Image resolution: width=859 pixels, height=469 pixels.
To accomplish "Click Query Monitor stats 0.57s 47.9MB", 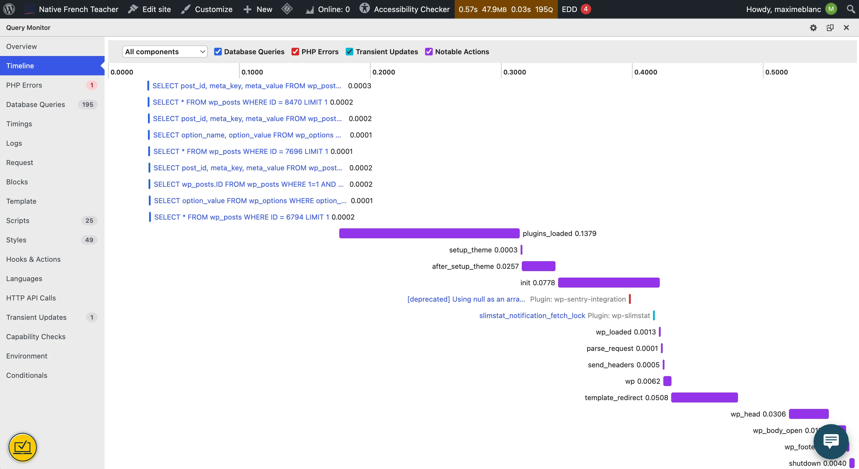I will (506, 9).
